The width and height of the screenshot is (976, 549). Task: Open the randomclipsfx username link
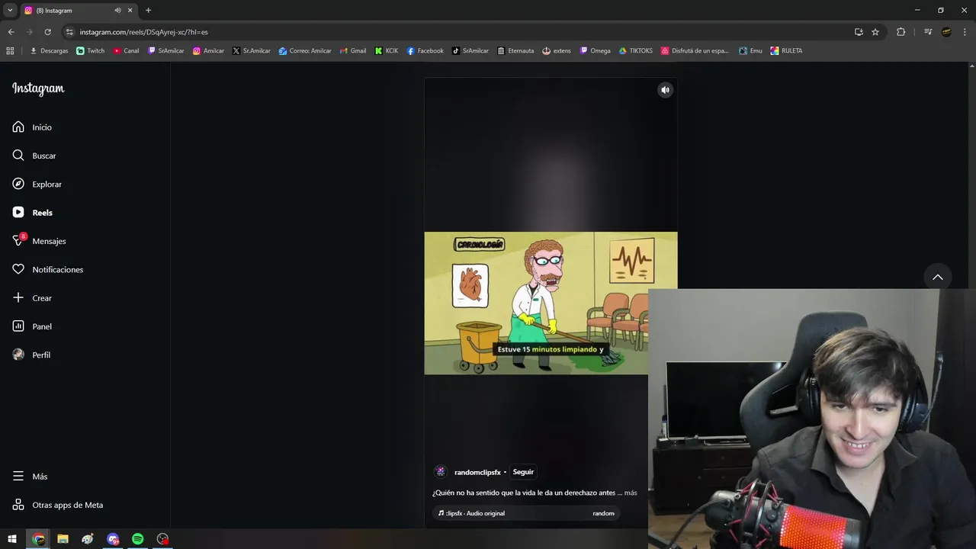click(477, 472)
